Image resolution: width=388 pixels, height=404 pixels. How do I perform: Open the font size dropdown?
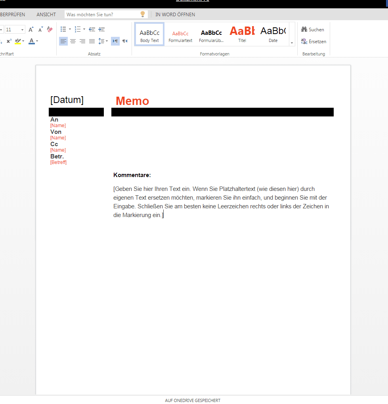[22, 30]
